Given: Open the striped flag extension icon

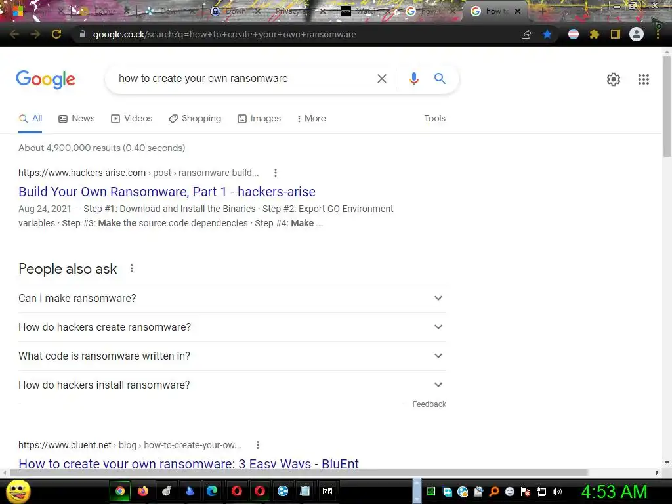Looking at the screenshot, I should 574,34.
